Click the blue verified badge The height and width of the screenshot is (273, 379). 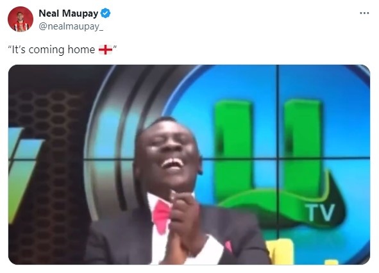105,13
